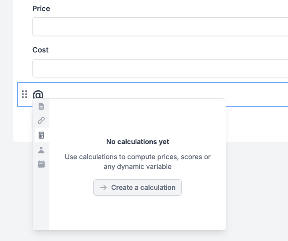Screen dimensions: 288x241
Task: Click the @ mention symbol in the text block
Action: click(x=38, y=95)
